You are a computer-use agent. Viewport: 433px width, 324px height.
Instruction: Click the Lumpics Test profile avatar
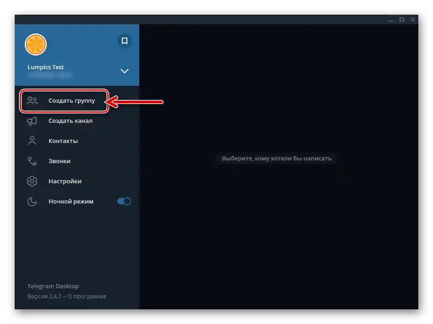point(36,45)
